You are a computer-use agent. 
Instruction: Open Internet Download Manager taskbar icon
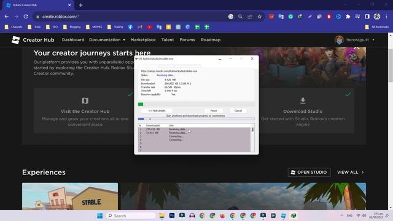pyautogui.click(x=294, y=215)
